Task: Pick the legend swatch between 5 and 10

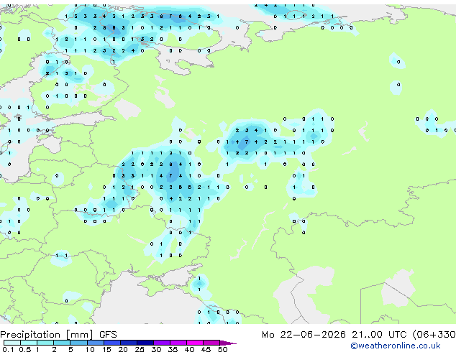Action: (x=78, y=343)
